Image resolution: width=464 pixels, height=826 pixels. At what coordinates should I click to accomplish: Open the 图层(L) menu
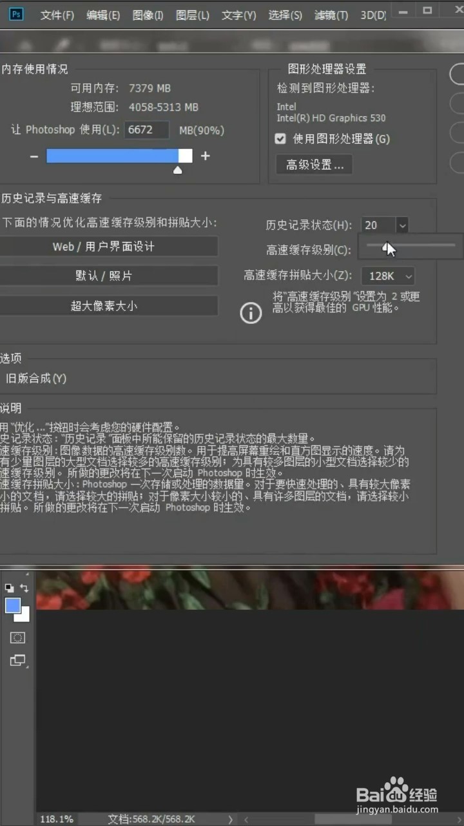pos(193,15)
